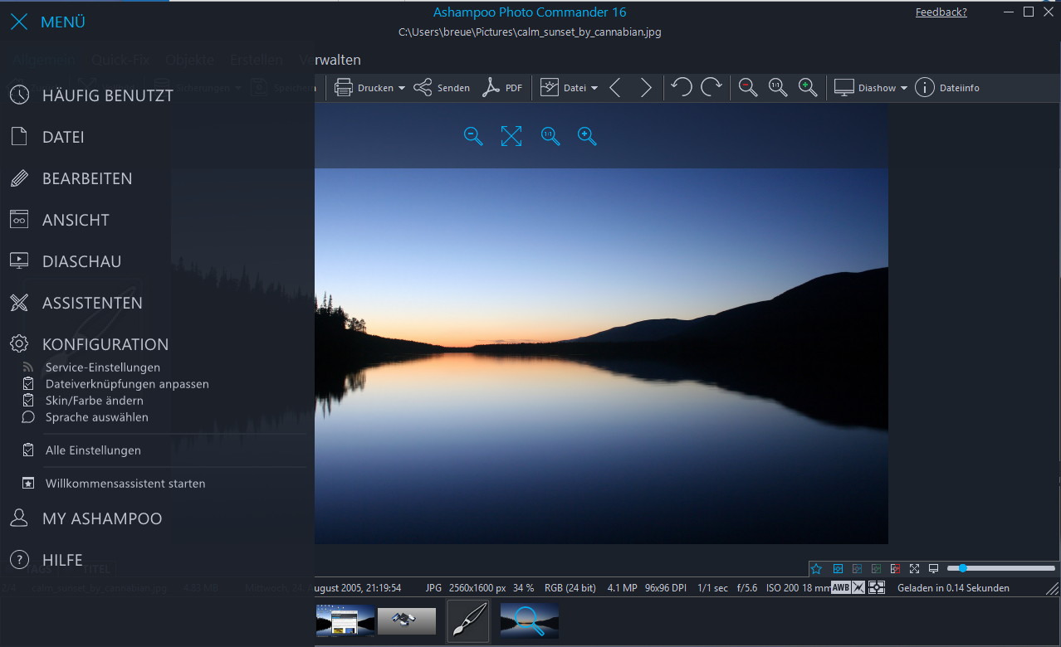Image resolution: width=1061 pixels, height=647 pixels.
Task: Open Alle Einstellungen
Action: click(x=93, y=450)
